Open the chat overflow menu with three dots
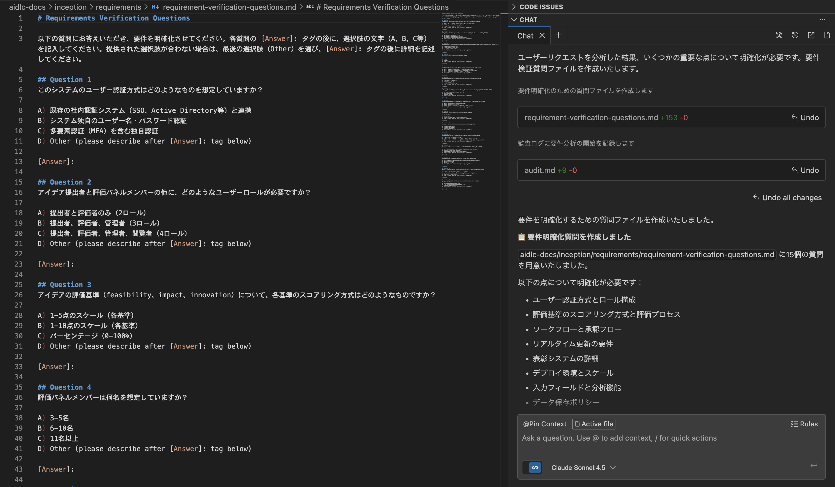Image resolution: width=835 pixels, height=487 pixels. point(822,20)
